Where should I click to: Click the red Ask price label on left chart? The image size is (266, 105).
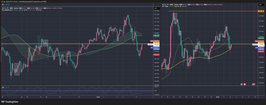click(x=151, y=41)
